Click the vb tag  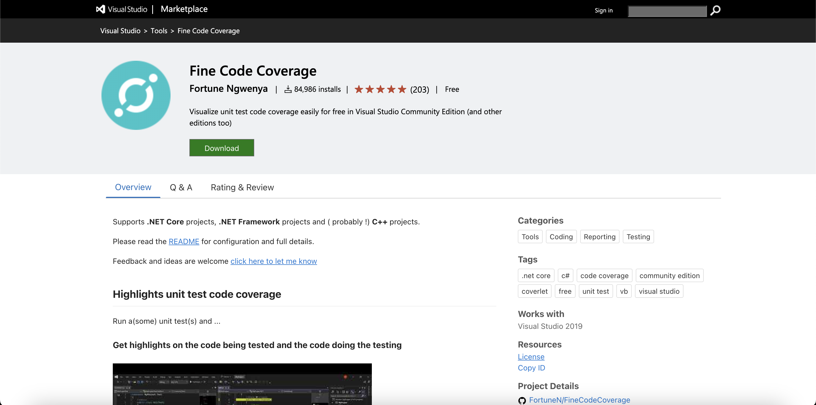click(x=624, y=291)
